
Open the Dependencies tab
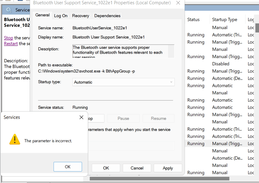coord(107,16)
